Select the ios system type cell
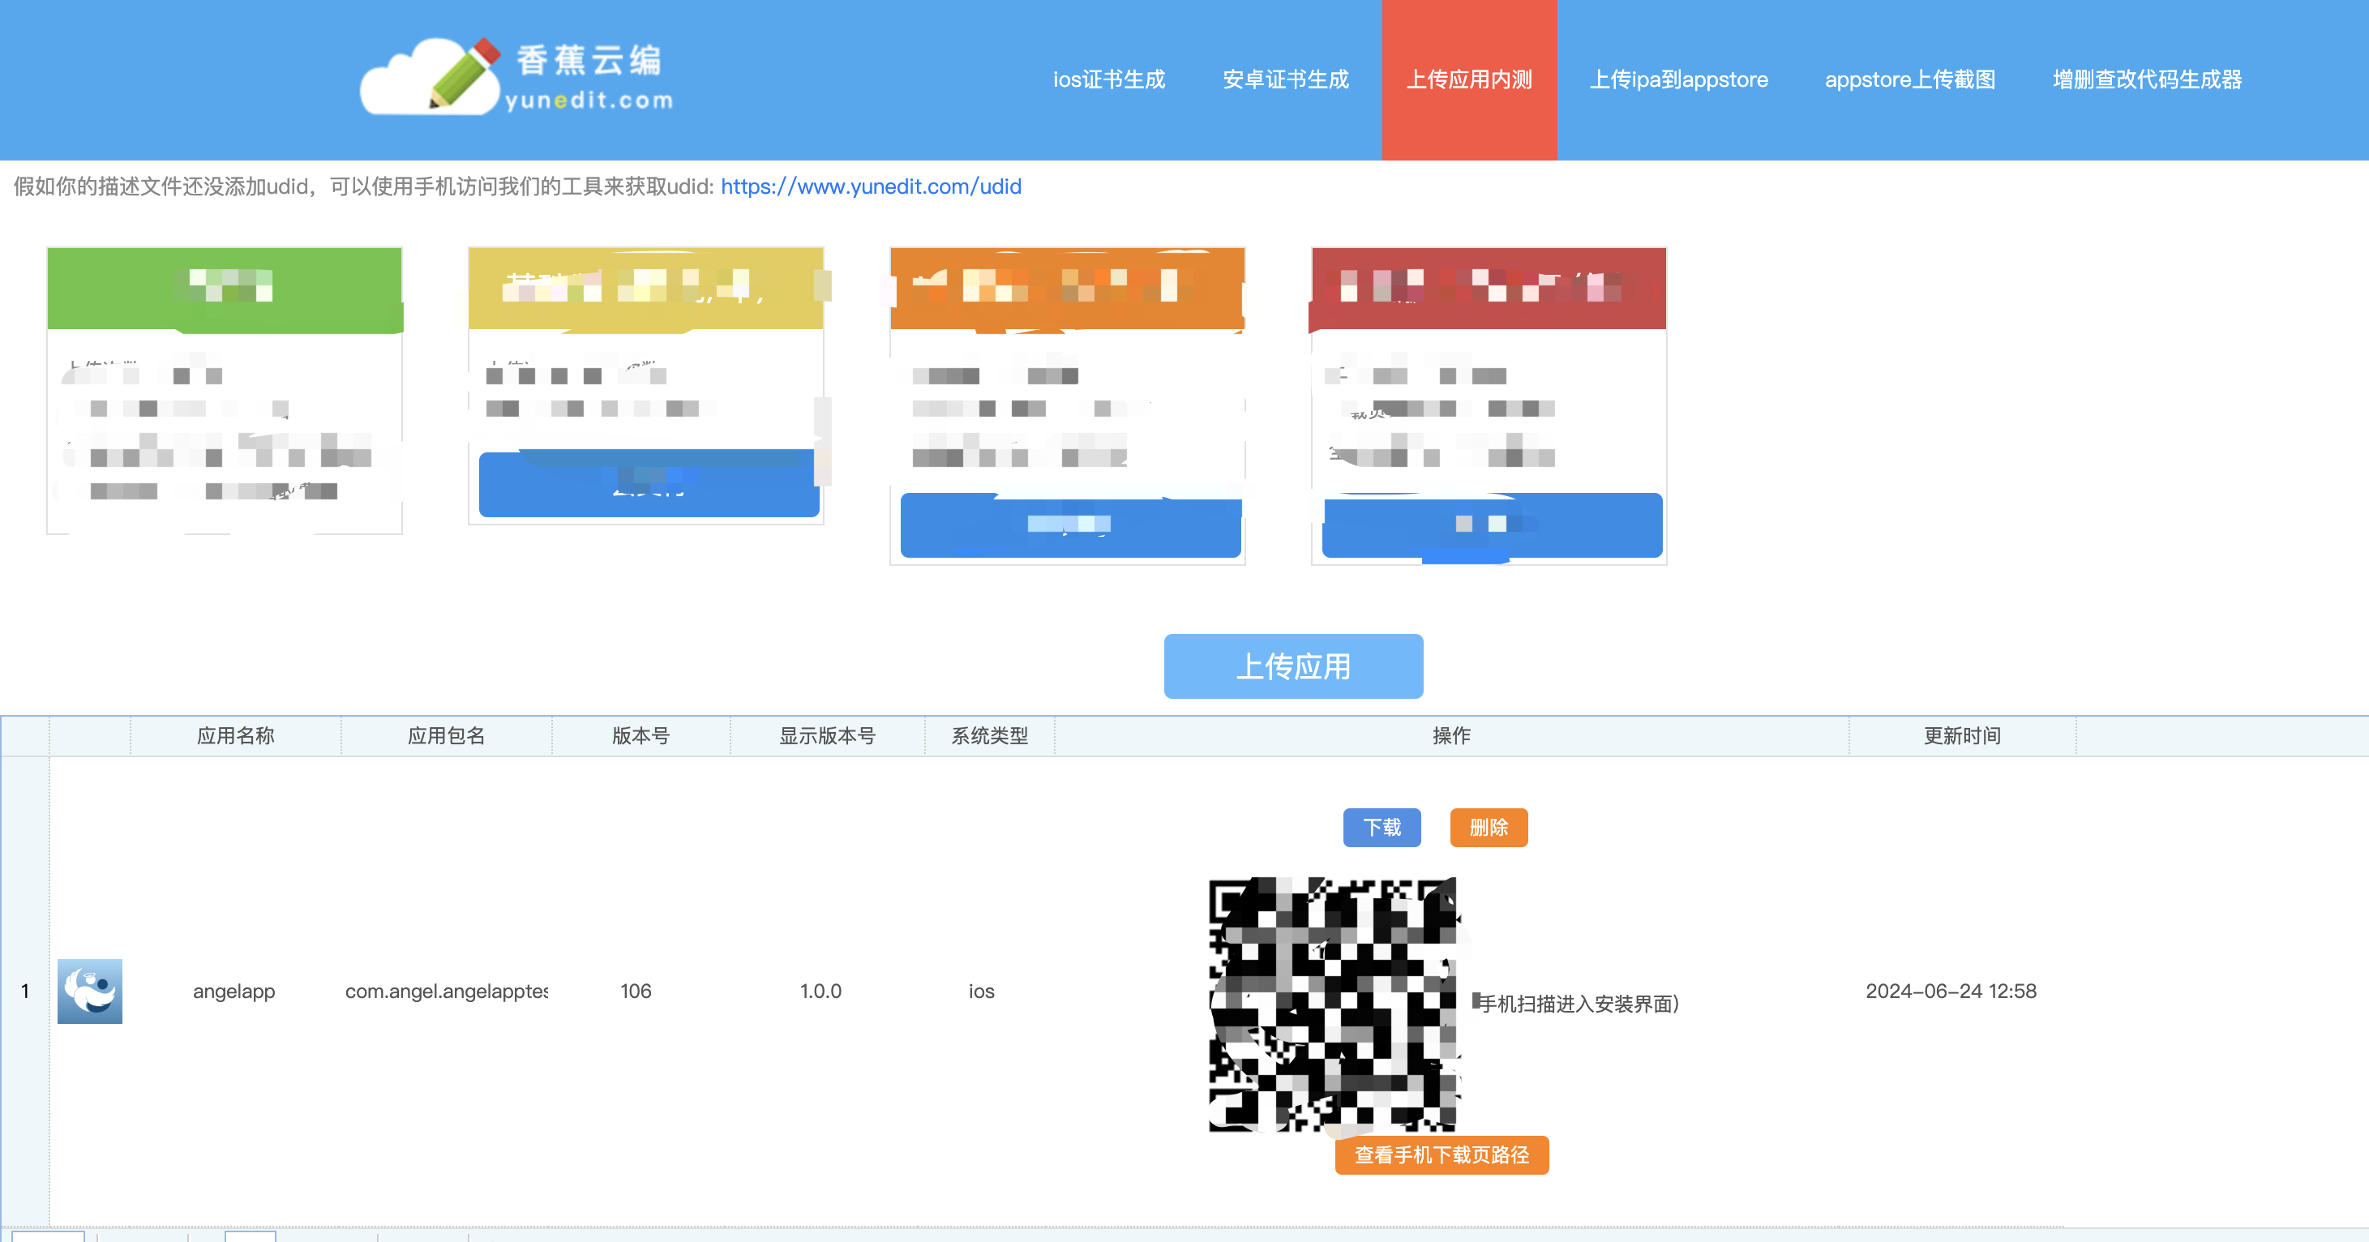Image resolution: width=2369 pixels, height=1242 pixels. 981,991
